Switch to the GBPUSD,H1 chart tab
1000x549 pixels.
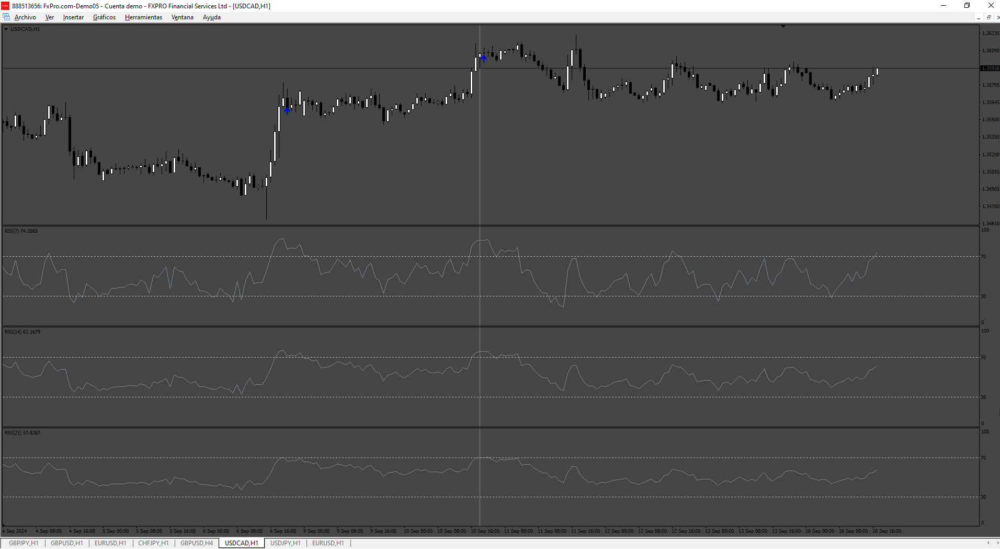[x=67, y=543]
